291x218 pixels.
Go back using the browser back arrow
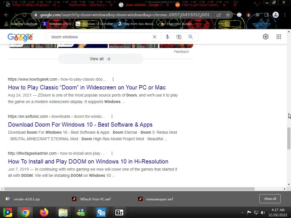6,15
